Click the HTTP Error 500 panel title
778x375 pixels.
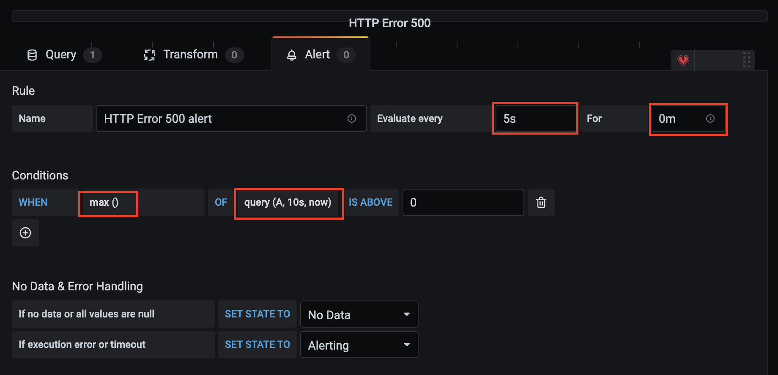(390, 23)
